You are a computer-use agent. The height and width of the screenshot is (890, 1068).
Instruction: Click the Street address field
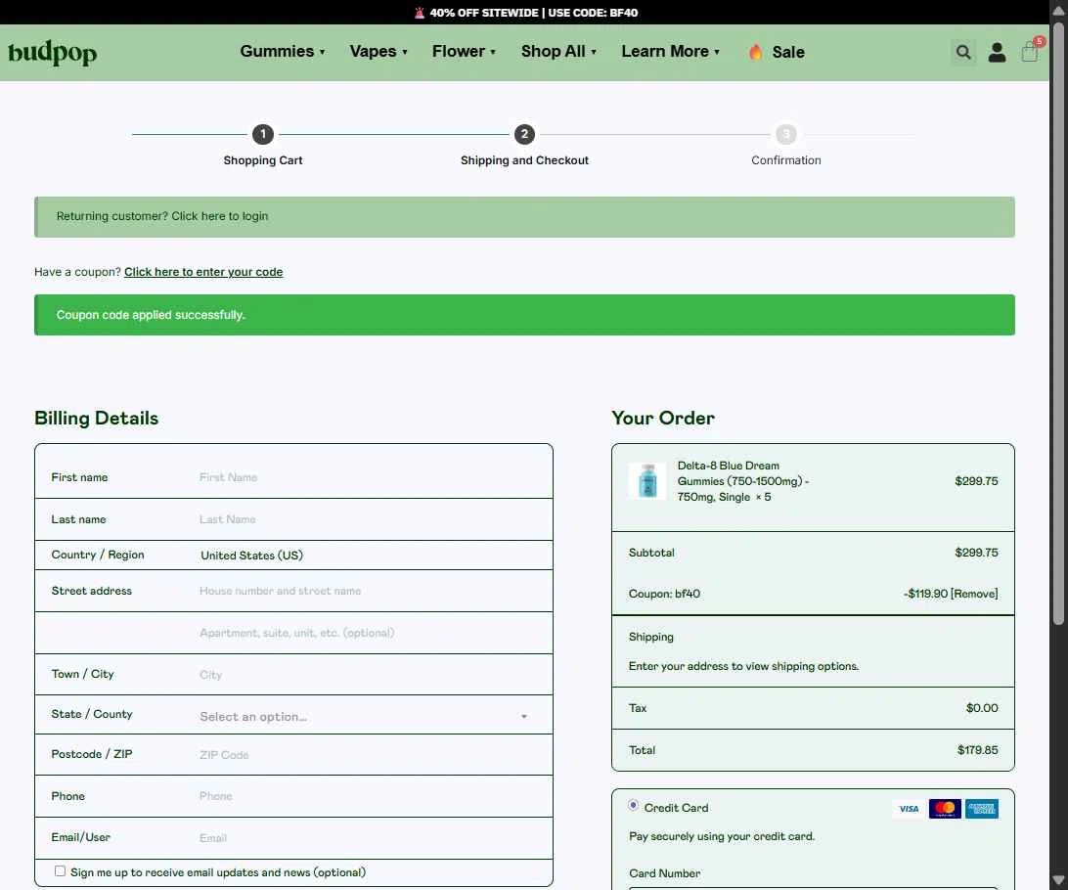click(x=368, y=591)
